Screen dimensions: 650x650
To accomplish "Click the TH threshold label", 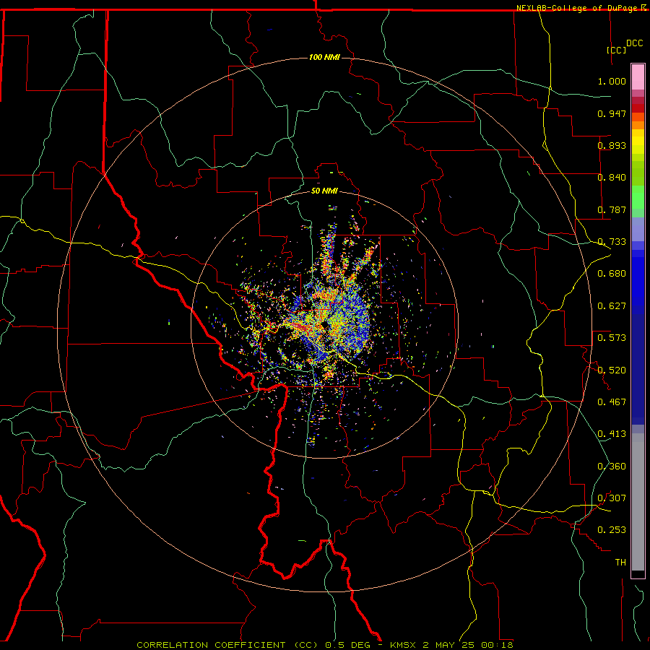I will click(620, 563).
